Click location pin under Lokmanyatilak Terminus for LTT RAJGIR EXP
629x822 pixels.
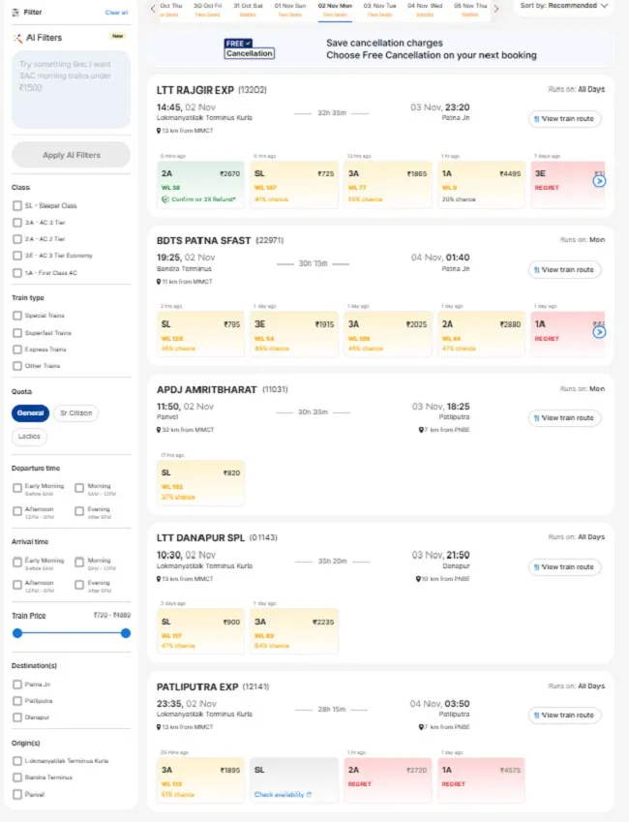[x=159, y=131]
